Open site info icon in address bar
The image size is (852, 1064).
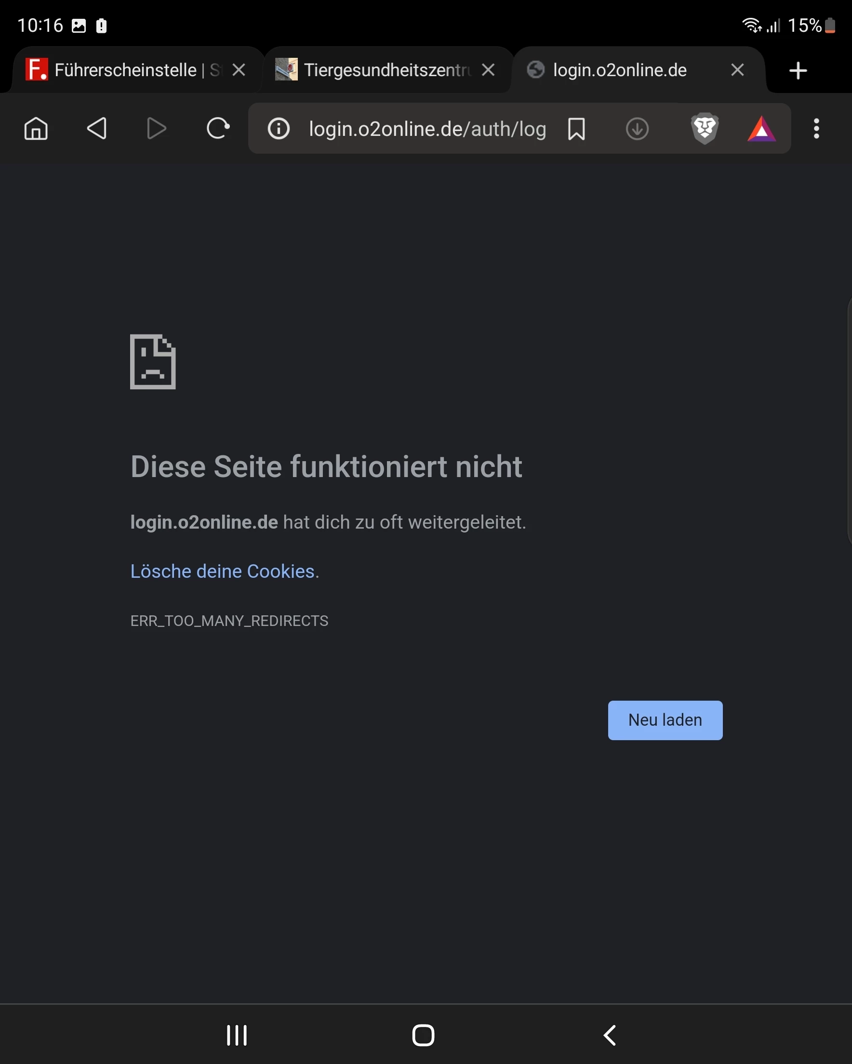coord(279,129)
